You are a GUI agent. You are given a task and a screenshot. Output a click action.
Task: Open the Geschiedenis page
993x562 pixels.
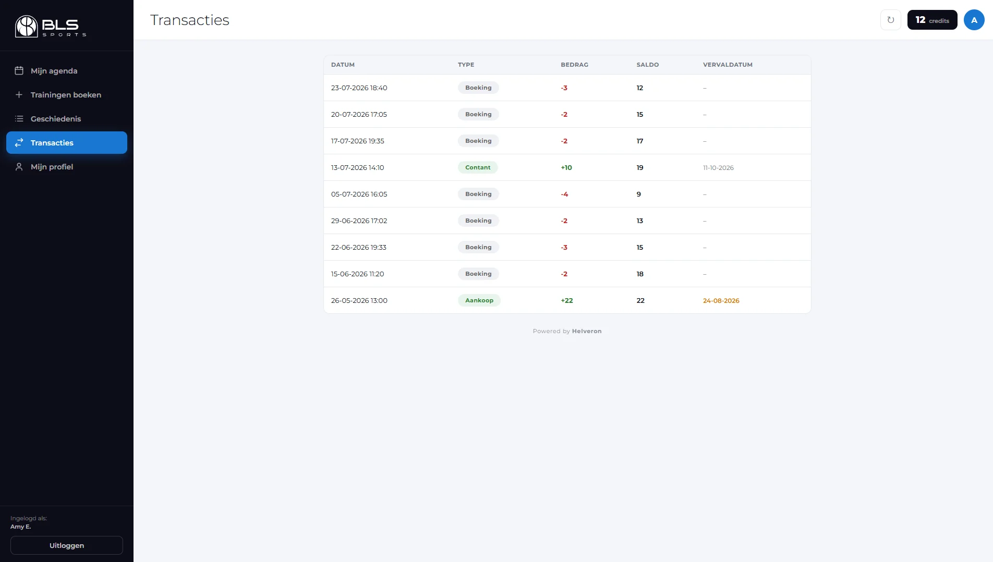pos(67,118)
